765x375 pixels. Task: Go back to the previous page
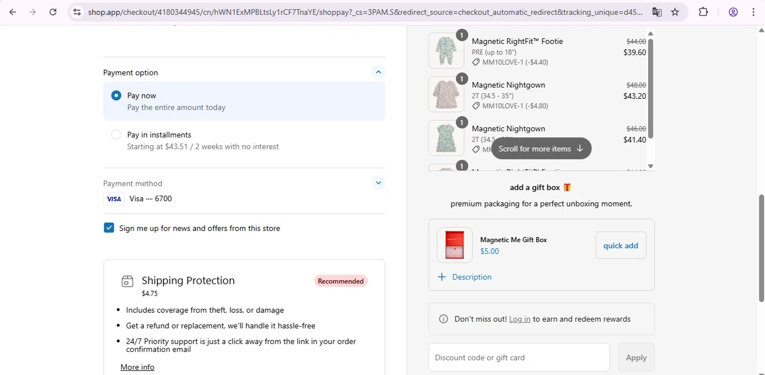tap(13, 12)
